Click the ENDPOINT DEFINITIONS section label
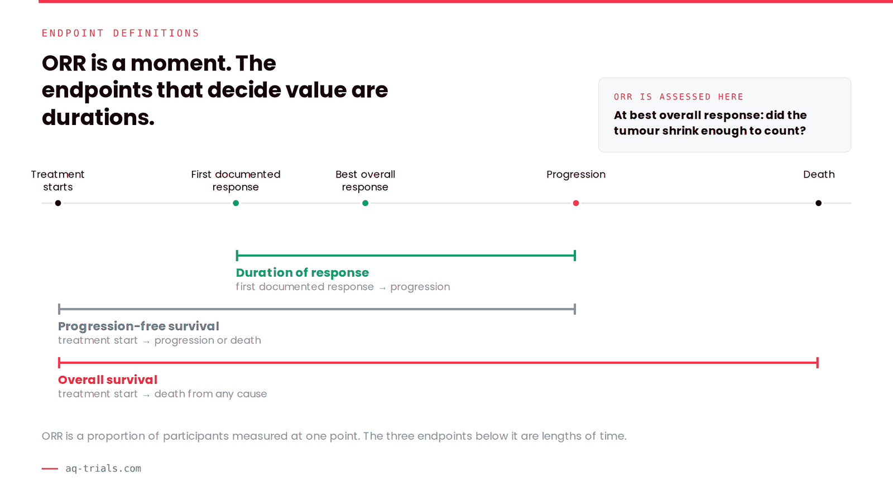Image resolution: width=893 pixels, height=494 pixels. pyautogui.click(x=121, y=33)
